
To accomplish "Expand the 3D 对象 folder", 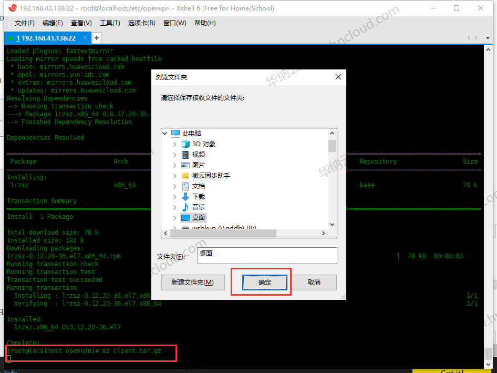I will [174, 144].
